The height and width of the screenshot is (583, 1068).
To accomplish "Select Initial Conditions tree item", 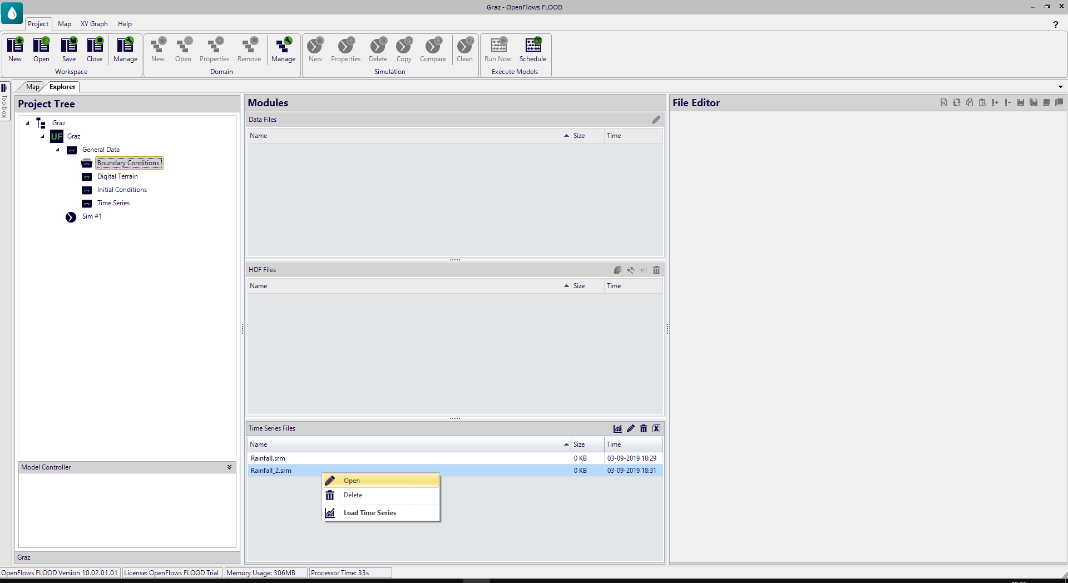I will pyautogui.click(x=122, y=190).
